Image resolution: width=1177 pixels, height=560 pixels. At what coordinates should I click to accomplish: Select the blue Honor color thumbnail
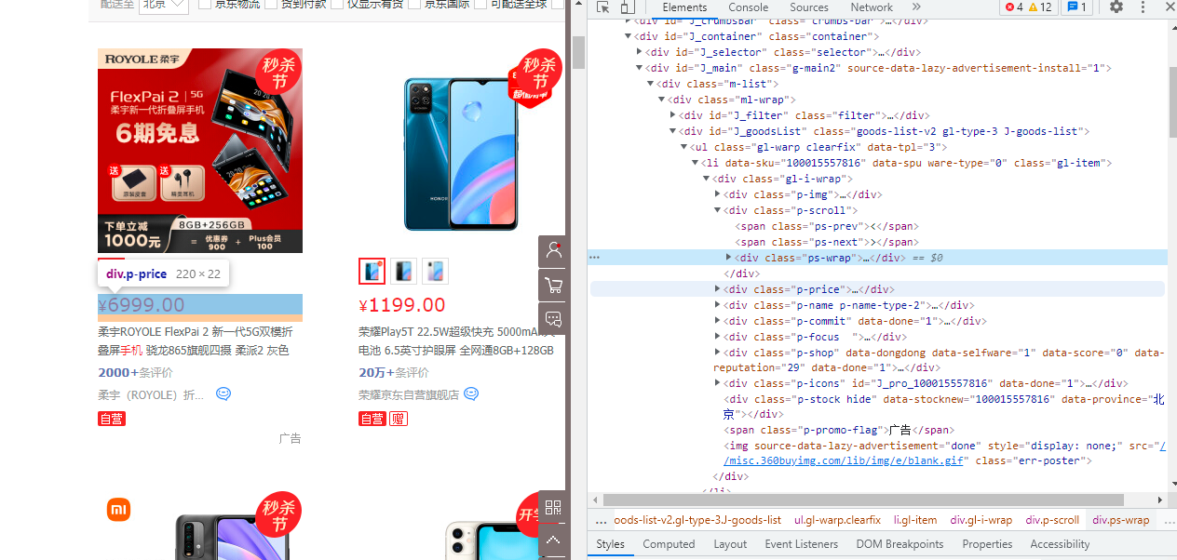(372, 271)
